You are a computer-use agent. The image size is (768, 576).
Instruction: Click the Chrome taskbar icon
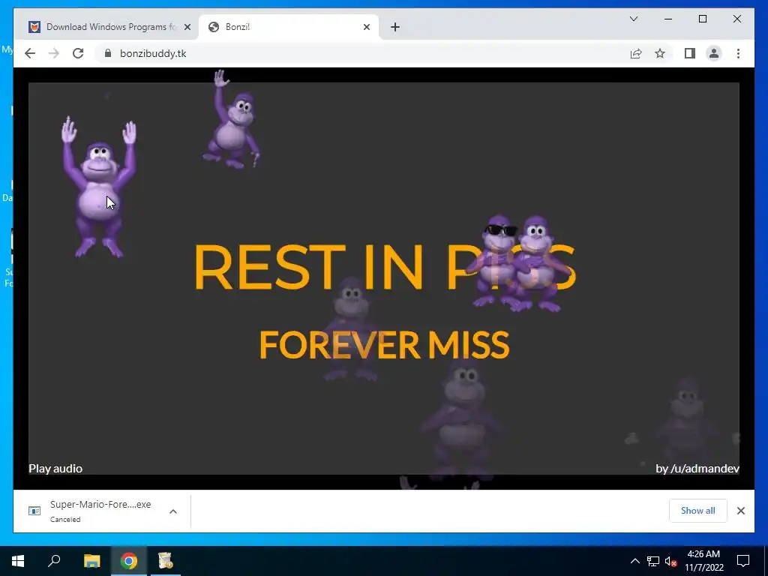[129, 561]
